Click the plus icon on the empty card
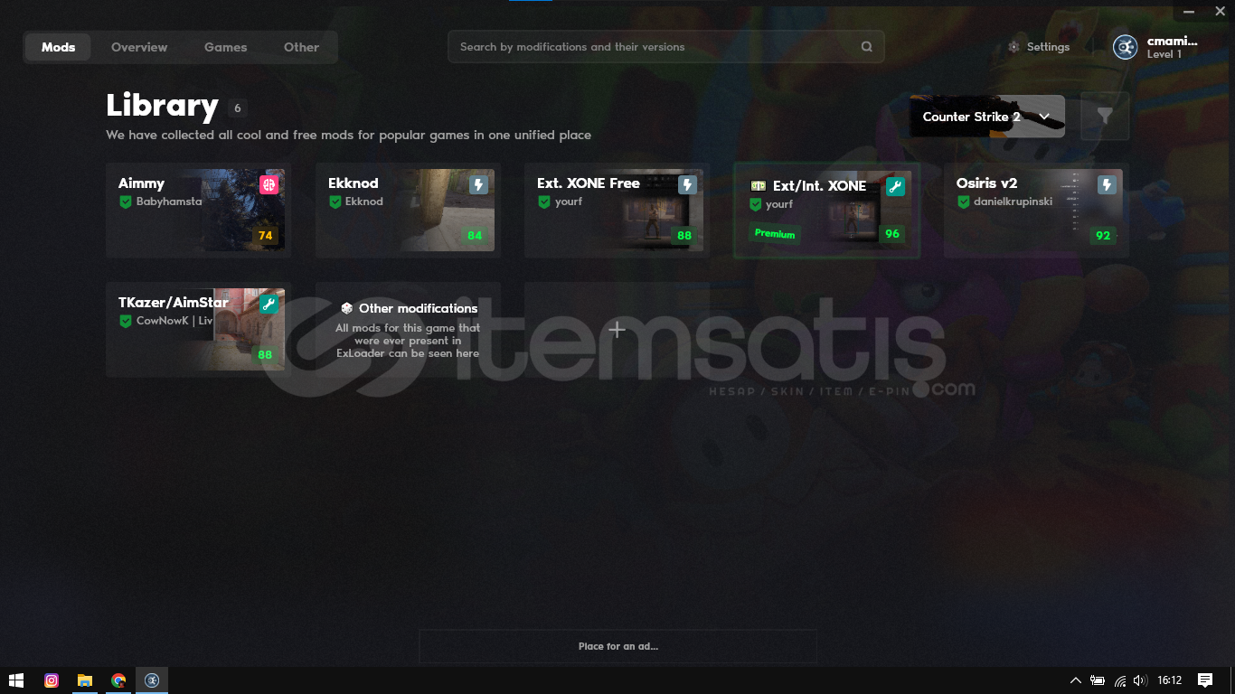The height and width of the screenshot is (694, 1235). (x=617, y=330)
